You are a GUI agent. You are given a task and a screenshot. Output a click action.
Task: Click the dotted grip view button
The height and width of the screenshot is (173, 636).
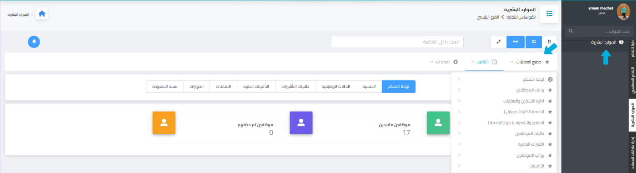(x=549, y=42)
